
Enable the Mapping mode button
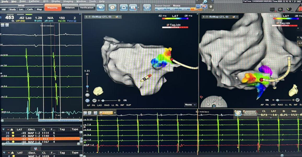click(52, 7)
